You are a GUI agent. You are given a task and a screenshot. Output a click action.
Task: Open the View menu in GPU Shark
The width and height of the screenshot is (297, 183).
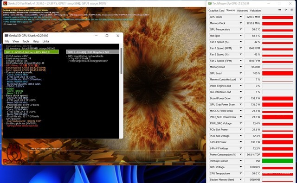pyautogui.click(x=16, y=41)
